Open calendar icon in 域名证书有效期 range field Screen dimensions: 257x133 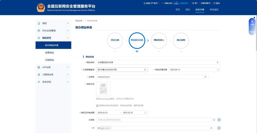coord(145,113)
